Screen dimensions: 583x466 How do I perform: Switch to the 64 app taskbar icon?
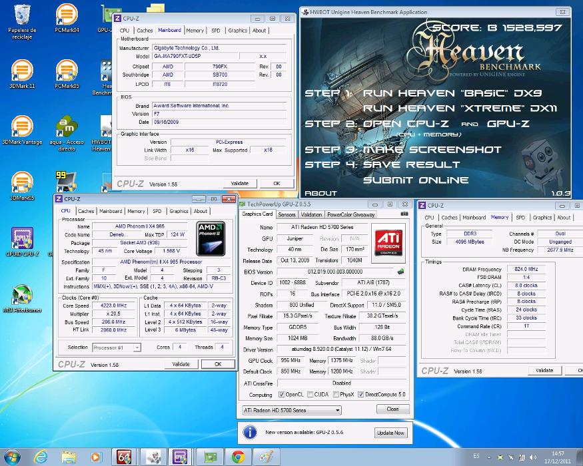[124, 457]
